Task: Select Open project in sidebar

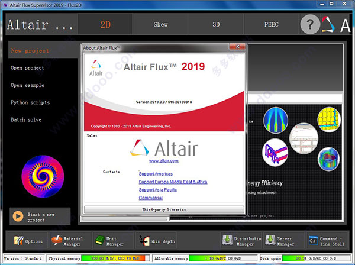Action: (27, 68)
